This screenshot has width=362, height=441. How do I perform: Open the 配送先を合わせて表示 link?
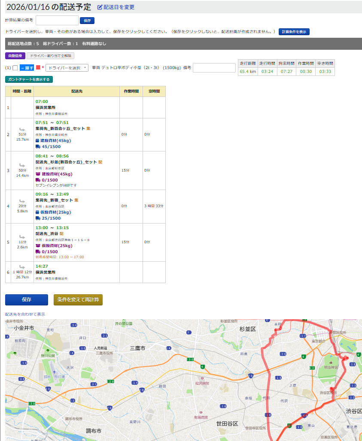coord(25,314)
